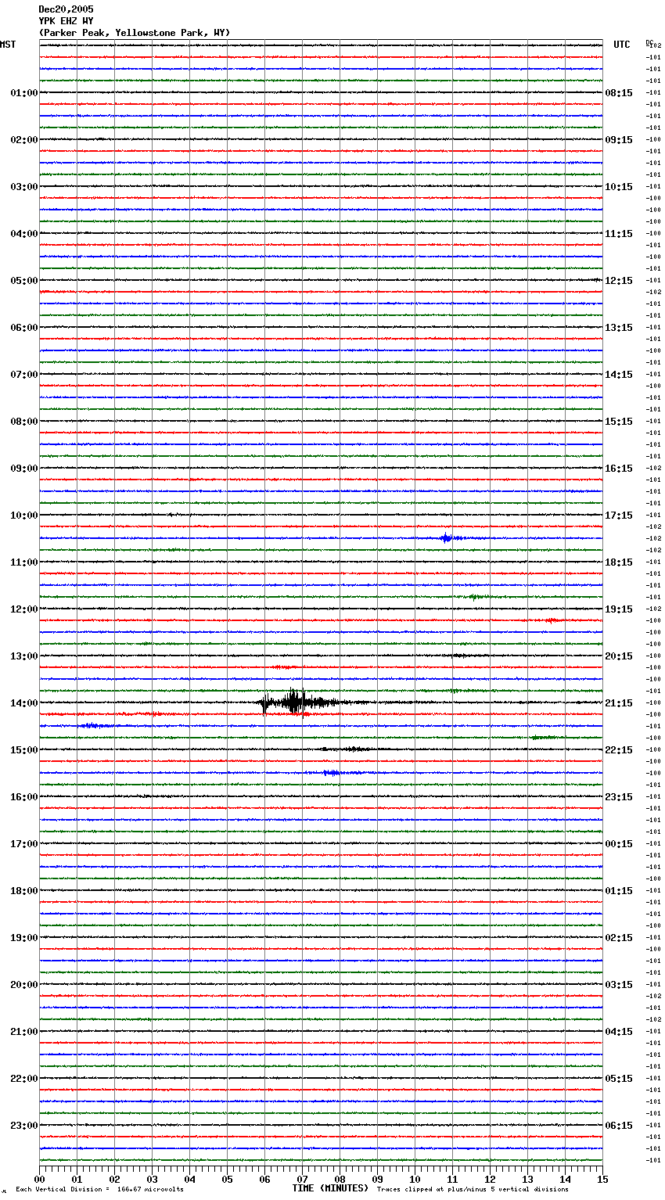The width and height of the screenshot is (665, 1200).
Task: Click the 23:15 UTC time label
Action: point(619,797)
